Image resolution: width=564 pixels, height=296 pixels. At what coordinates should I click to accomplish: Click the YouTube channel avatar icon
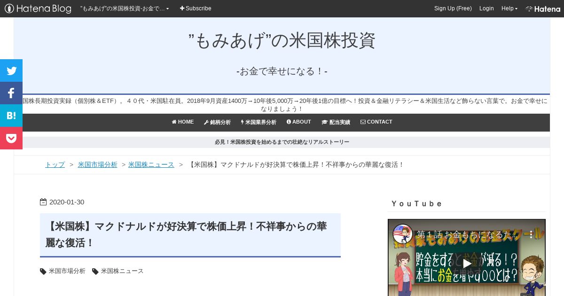402,234
